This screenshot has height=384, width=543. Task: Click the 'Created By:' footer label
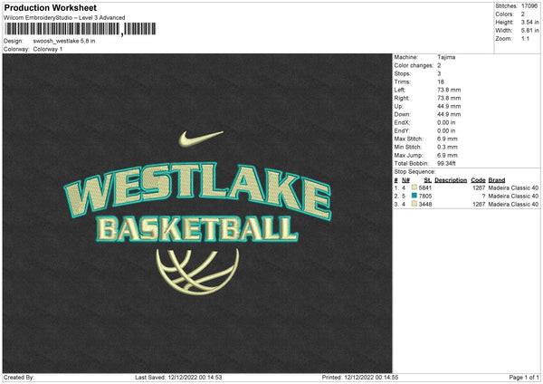pos(19,378)
